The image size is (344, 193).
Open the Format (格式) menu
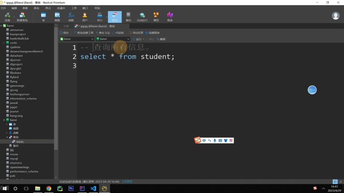pos(48,8)
